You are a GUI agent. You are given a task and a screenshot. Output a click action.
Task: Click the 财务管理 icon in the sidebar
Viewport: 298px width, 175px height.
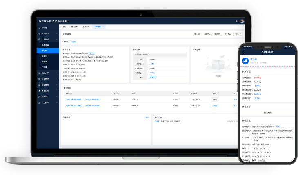(38, 79)
